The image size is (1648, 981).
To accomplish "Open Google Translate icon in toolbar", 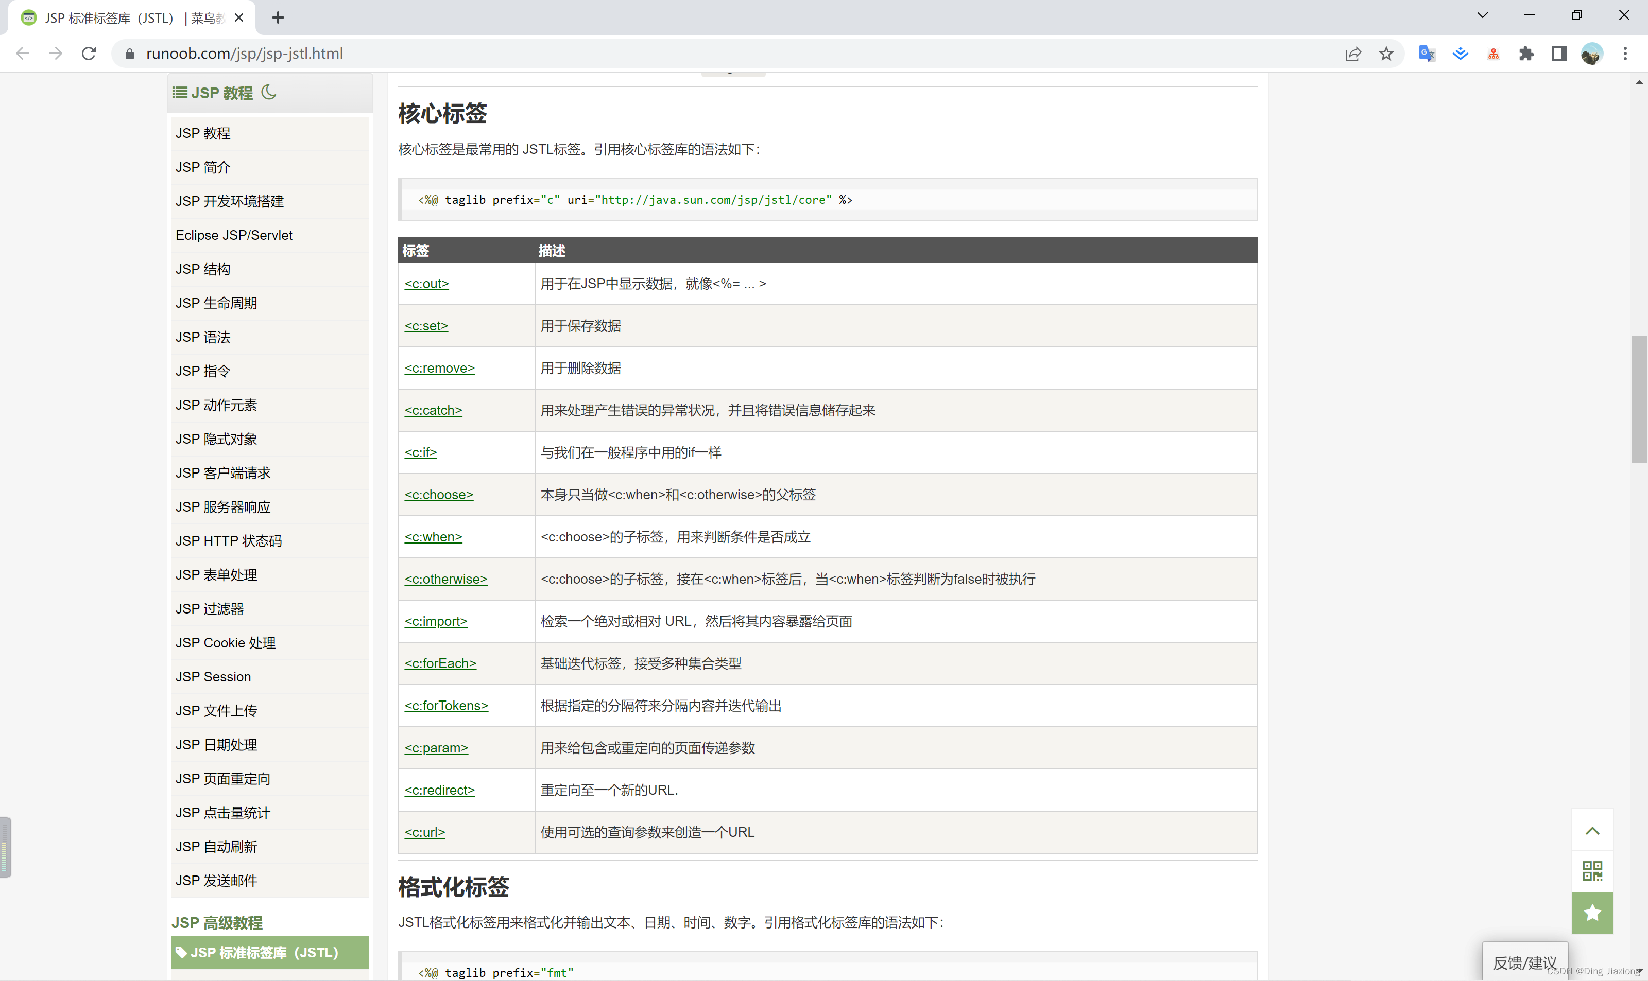I will pos(1426,54).
